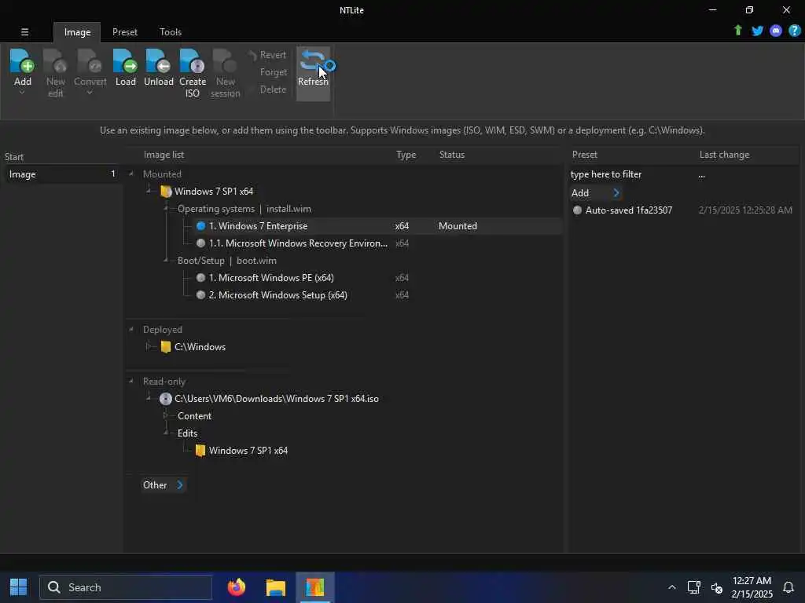Switch to the Image tab
The height and width of the screenshot is (603, 805).
click(x=77, y=31)
